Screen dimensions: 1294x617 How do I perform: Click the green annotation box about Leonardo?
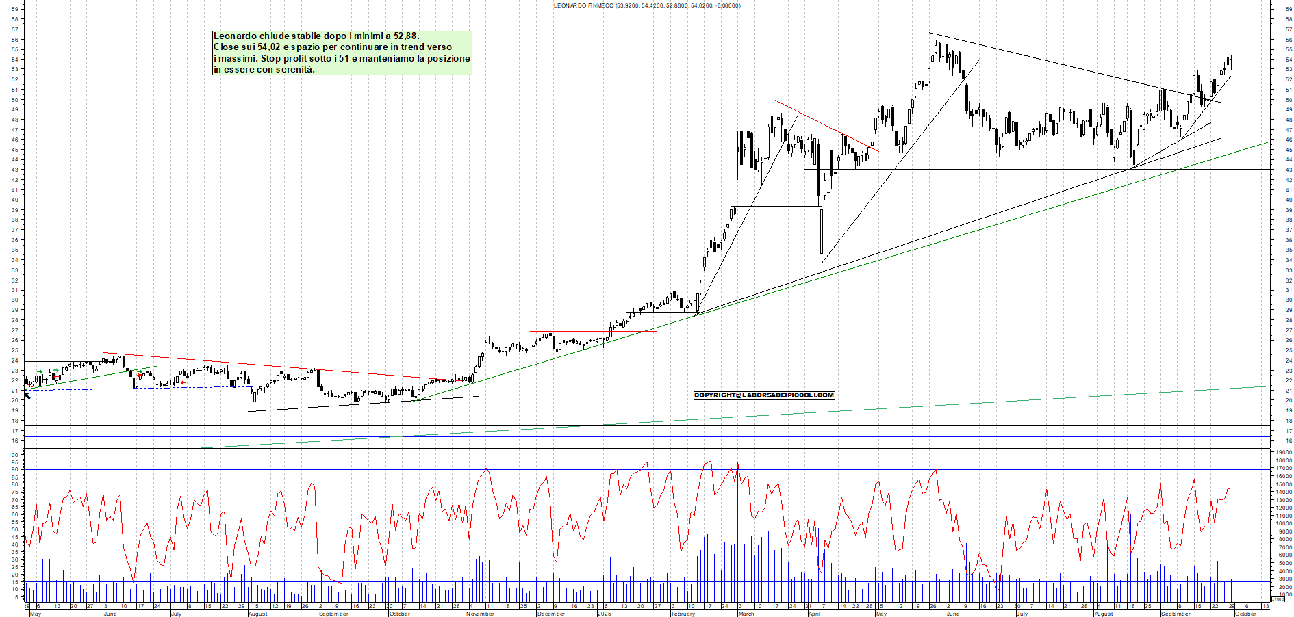pyautogui.click(x=342, y=53)
